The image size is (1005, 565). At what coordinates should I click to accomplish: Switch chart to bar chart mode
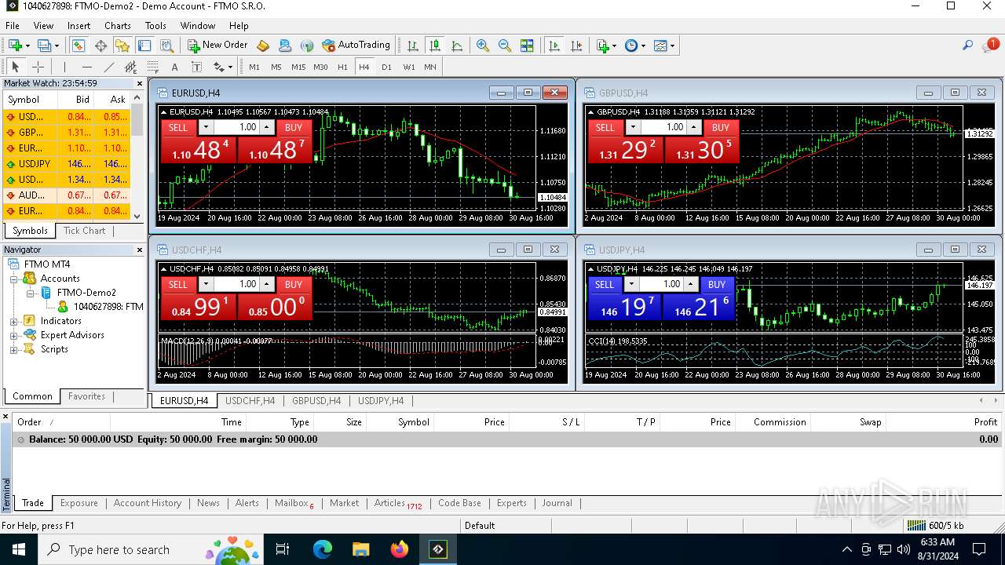(412, 46)
